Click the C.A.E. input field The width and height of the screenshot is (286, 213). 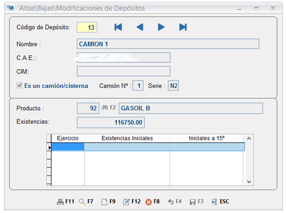click(x=124, y=57)
